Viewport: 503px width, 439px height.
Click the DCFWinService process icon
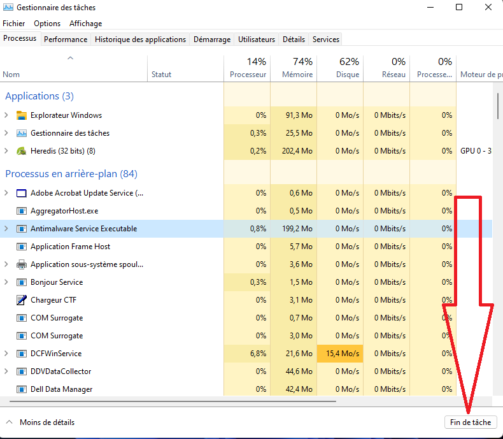[x=22, y=354]
